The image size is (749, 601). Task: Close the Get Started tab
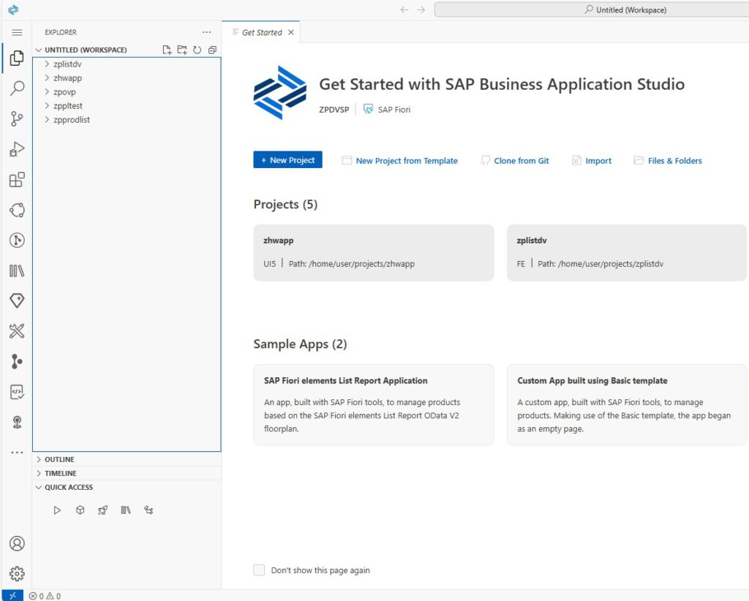tap(290, 32)
